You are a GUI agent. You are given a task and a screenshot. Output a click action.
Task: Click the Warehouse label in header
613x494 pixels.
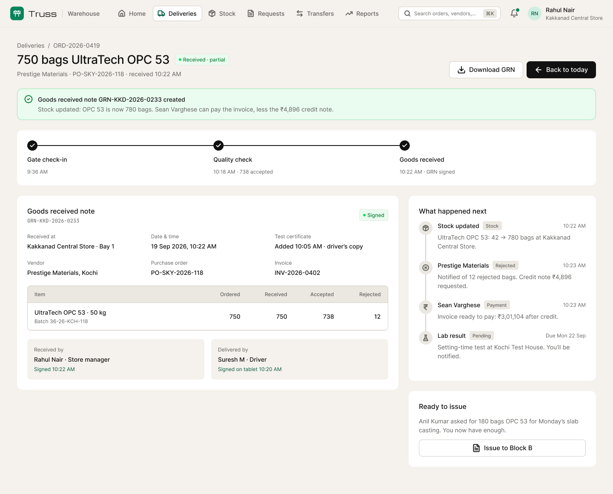point(83,14)
